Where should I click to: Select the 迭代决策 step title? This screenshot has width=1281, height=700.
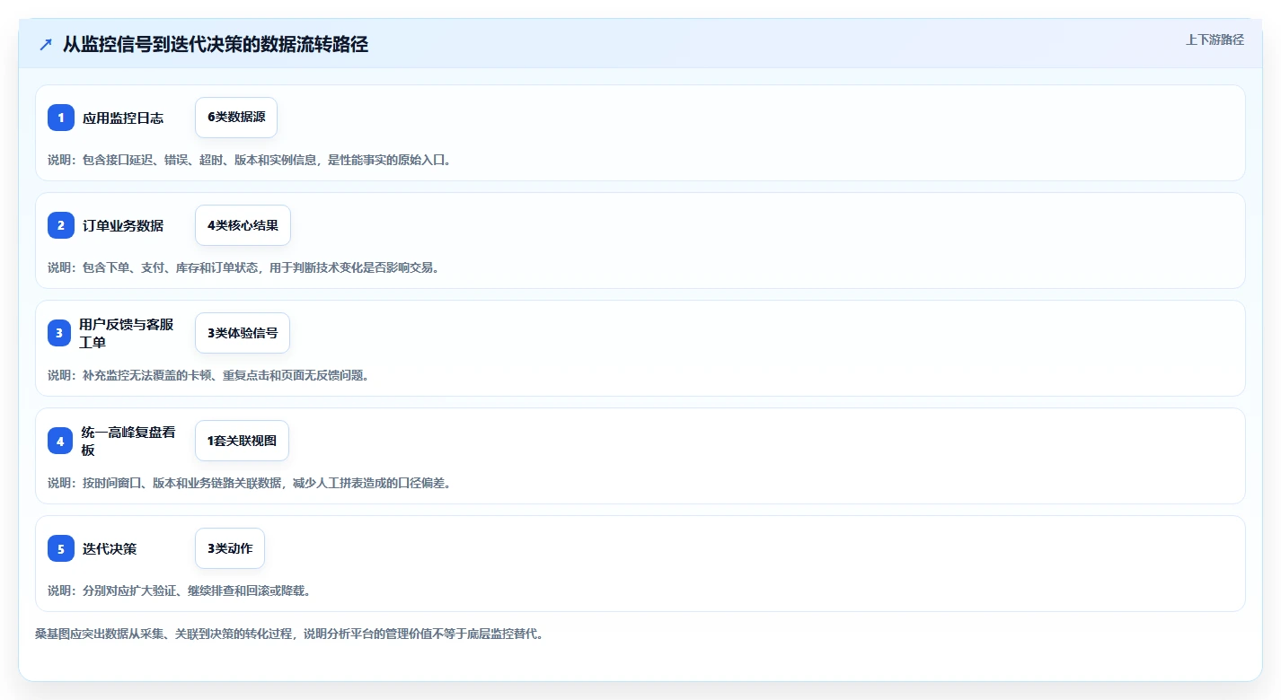[110, 548]
